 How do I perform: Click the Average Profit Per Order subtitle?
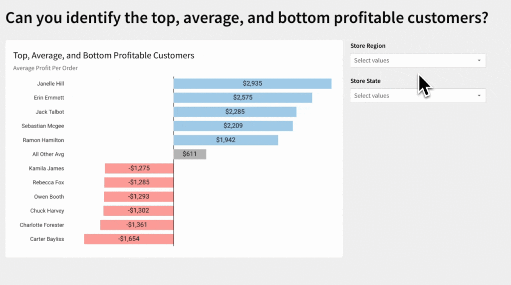[45, 68]
